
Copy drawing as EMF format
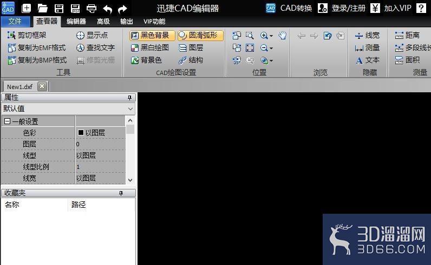37,47
